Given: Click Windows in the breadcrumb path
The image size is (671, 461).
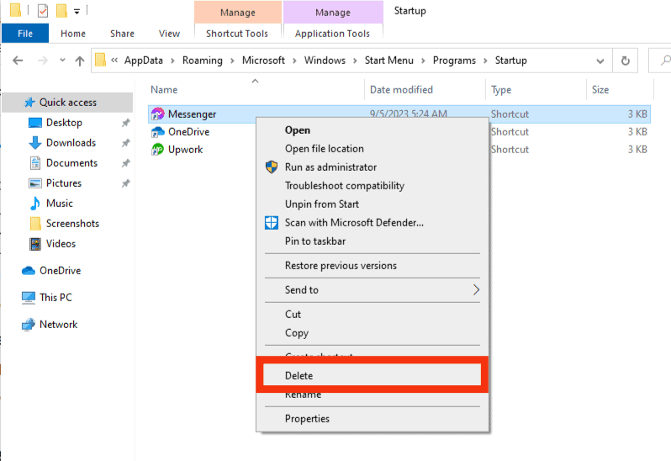Looking at the screenshot, I should click(325, 61).
